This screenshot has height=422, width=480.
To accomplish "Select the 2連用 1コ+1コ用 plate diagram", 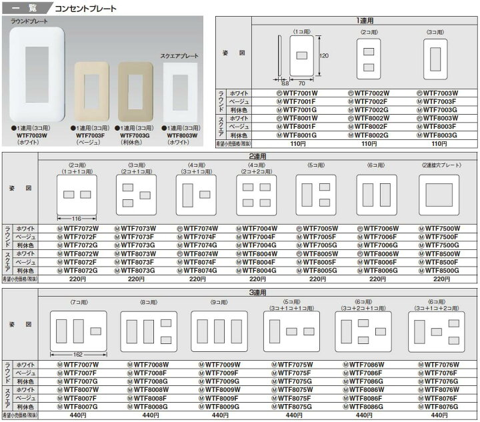I will tap(77, 195).
